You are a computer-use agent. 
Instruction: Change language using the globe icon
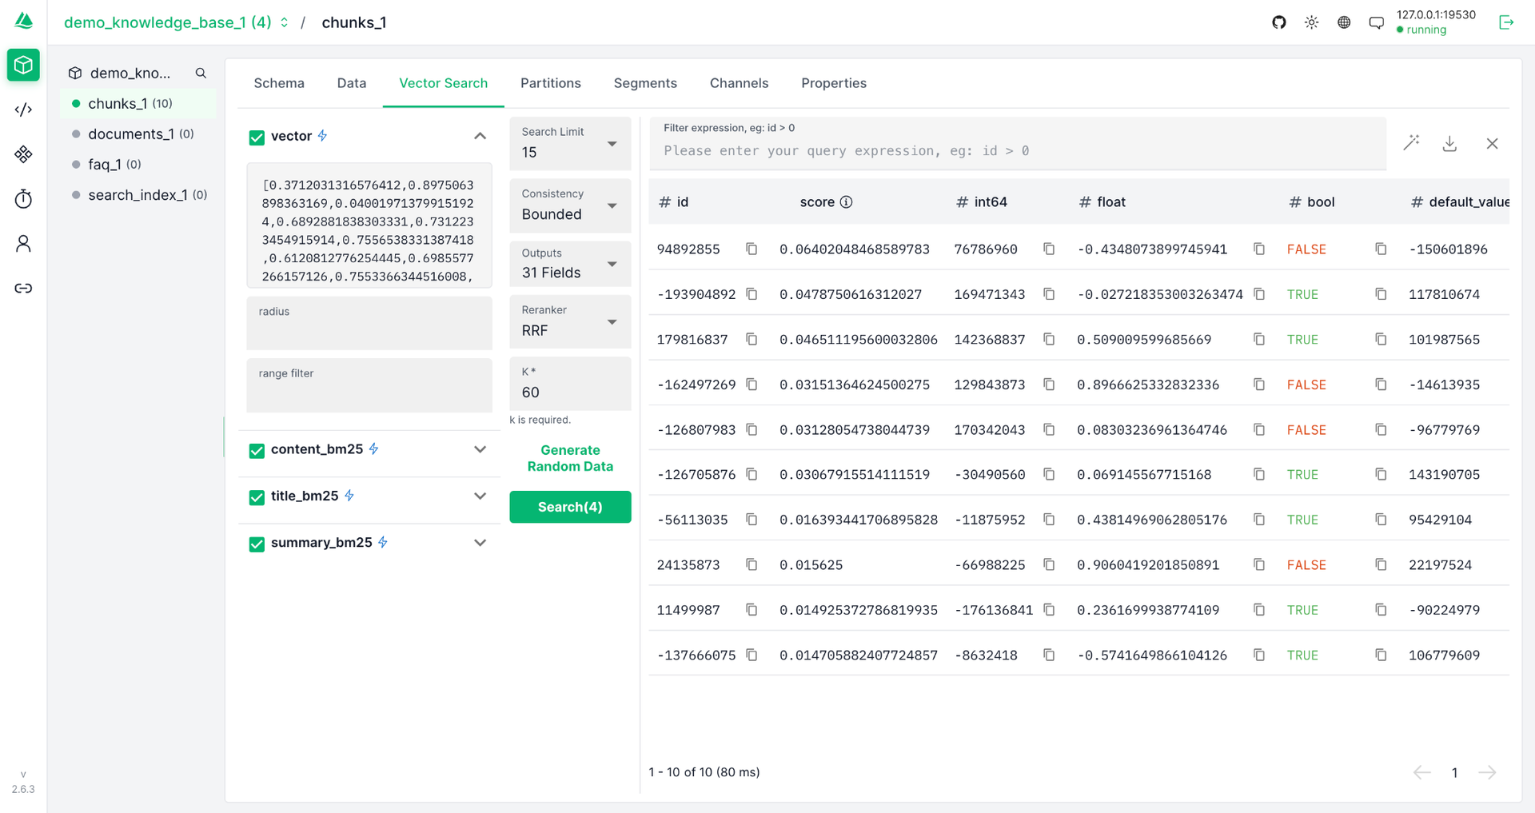point(1343,22)
